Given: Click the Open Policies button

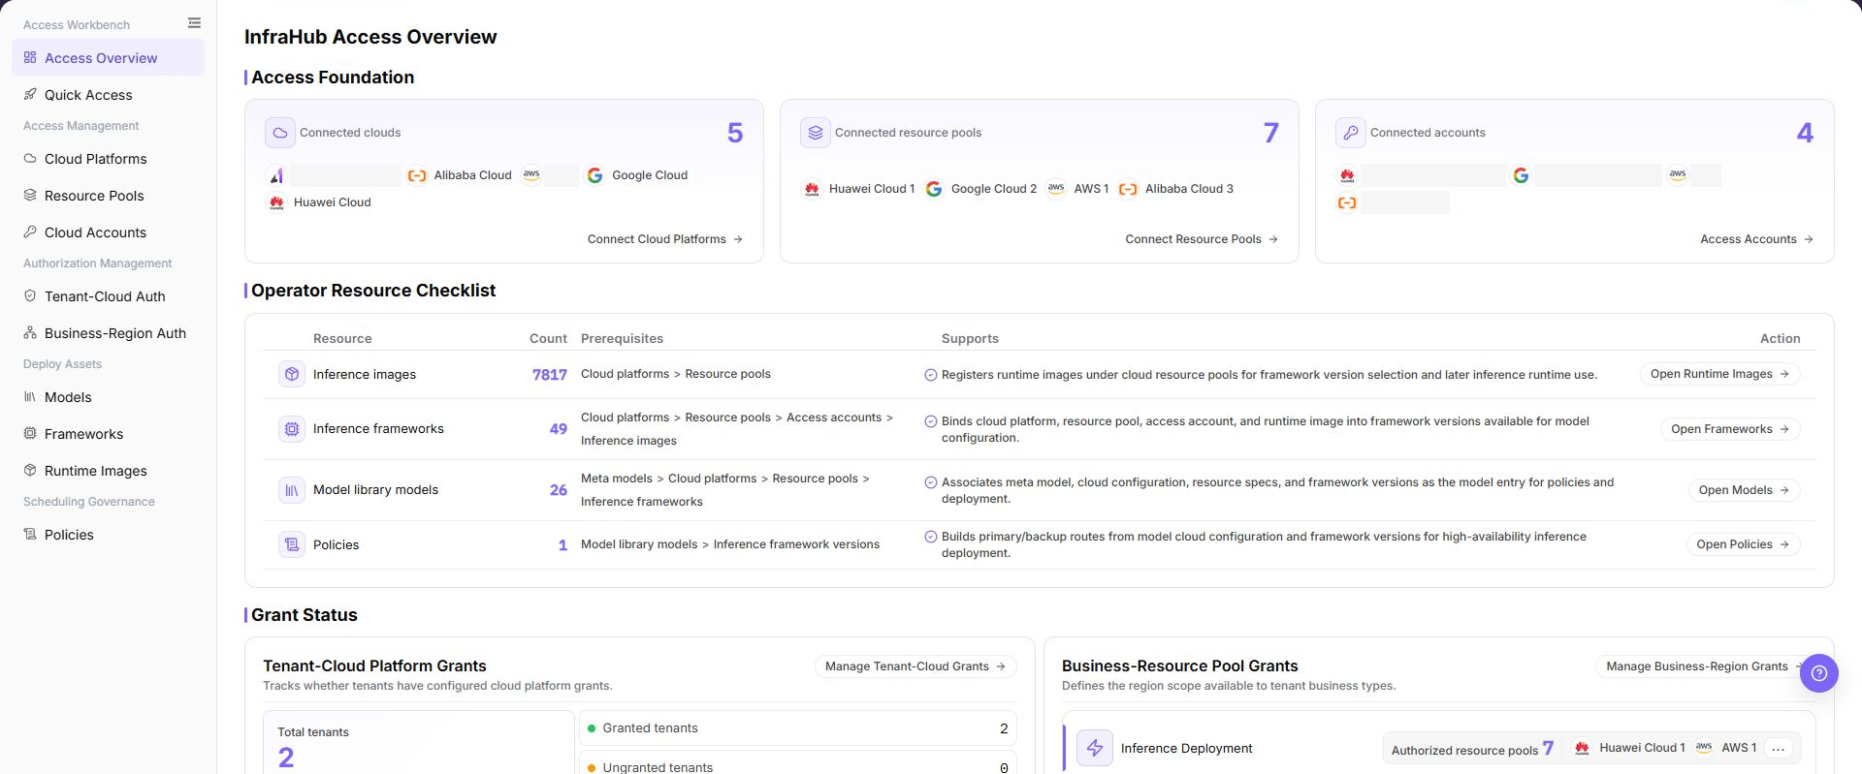Looking at the screenshot, I should pyautogui.click(x=1743, y=544).
